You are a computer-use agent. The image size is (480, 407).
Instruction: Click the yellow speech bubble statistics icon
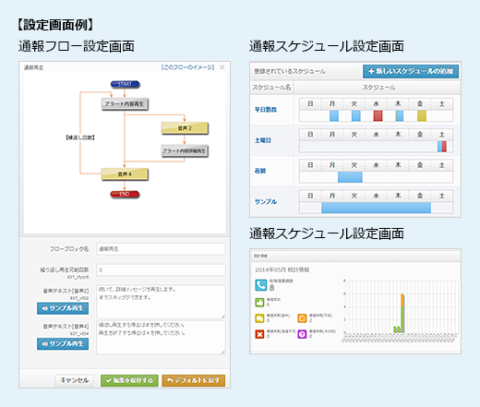tap(259, 318)
